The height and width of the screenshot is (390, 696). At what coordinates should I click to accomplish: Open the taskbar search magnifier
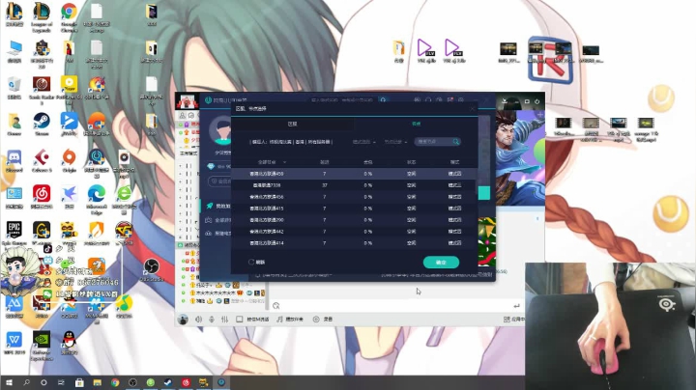point(27,382)
